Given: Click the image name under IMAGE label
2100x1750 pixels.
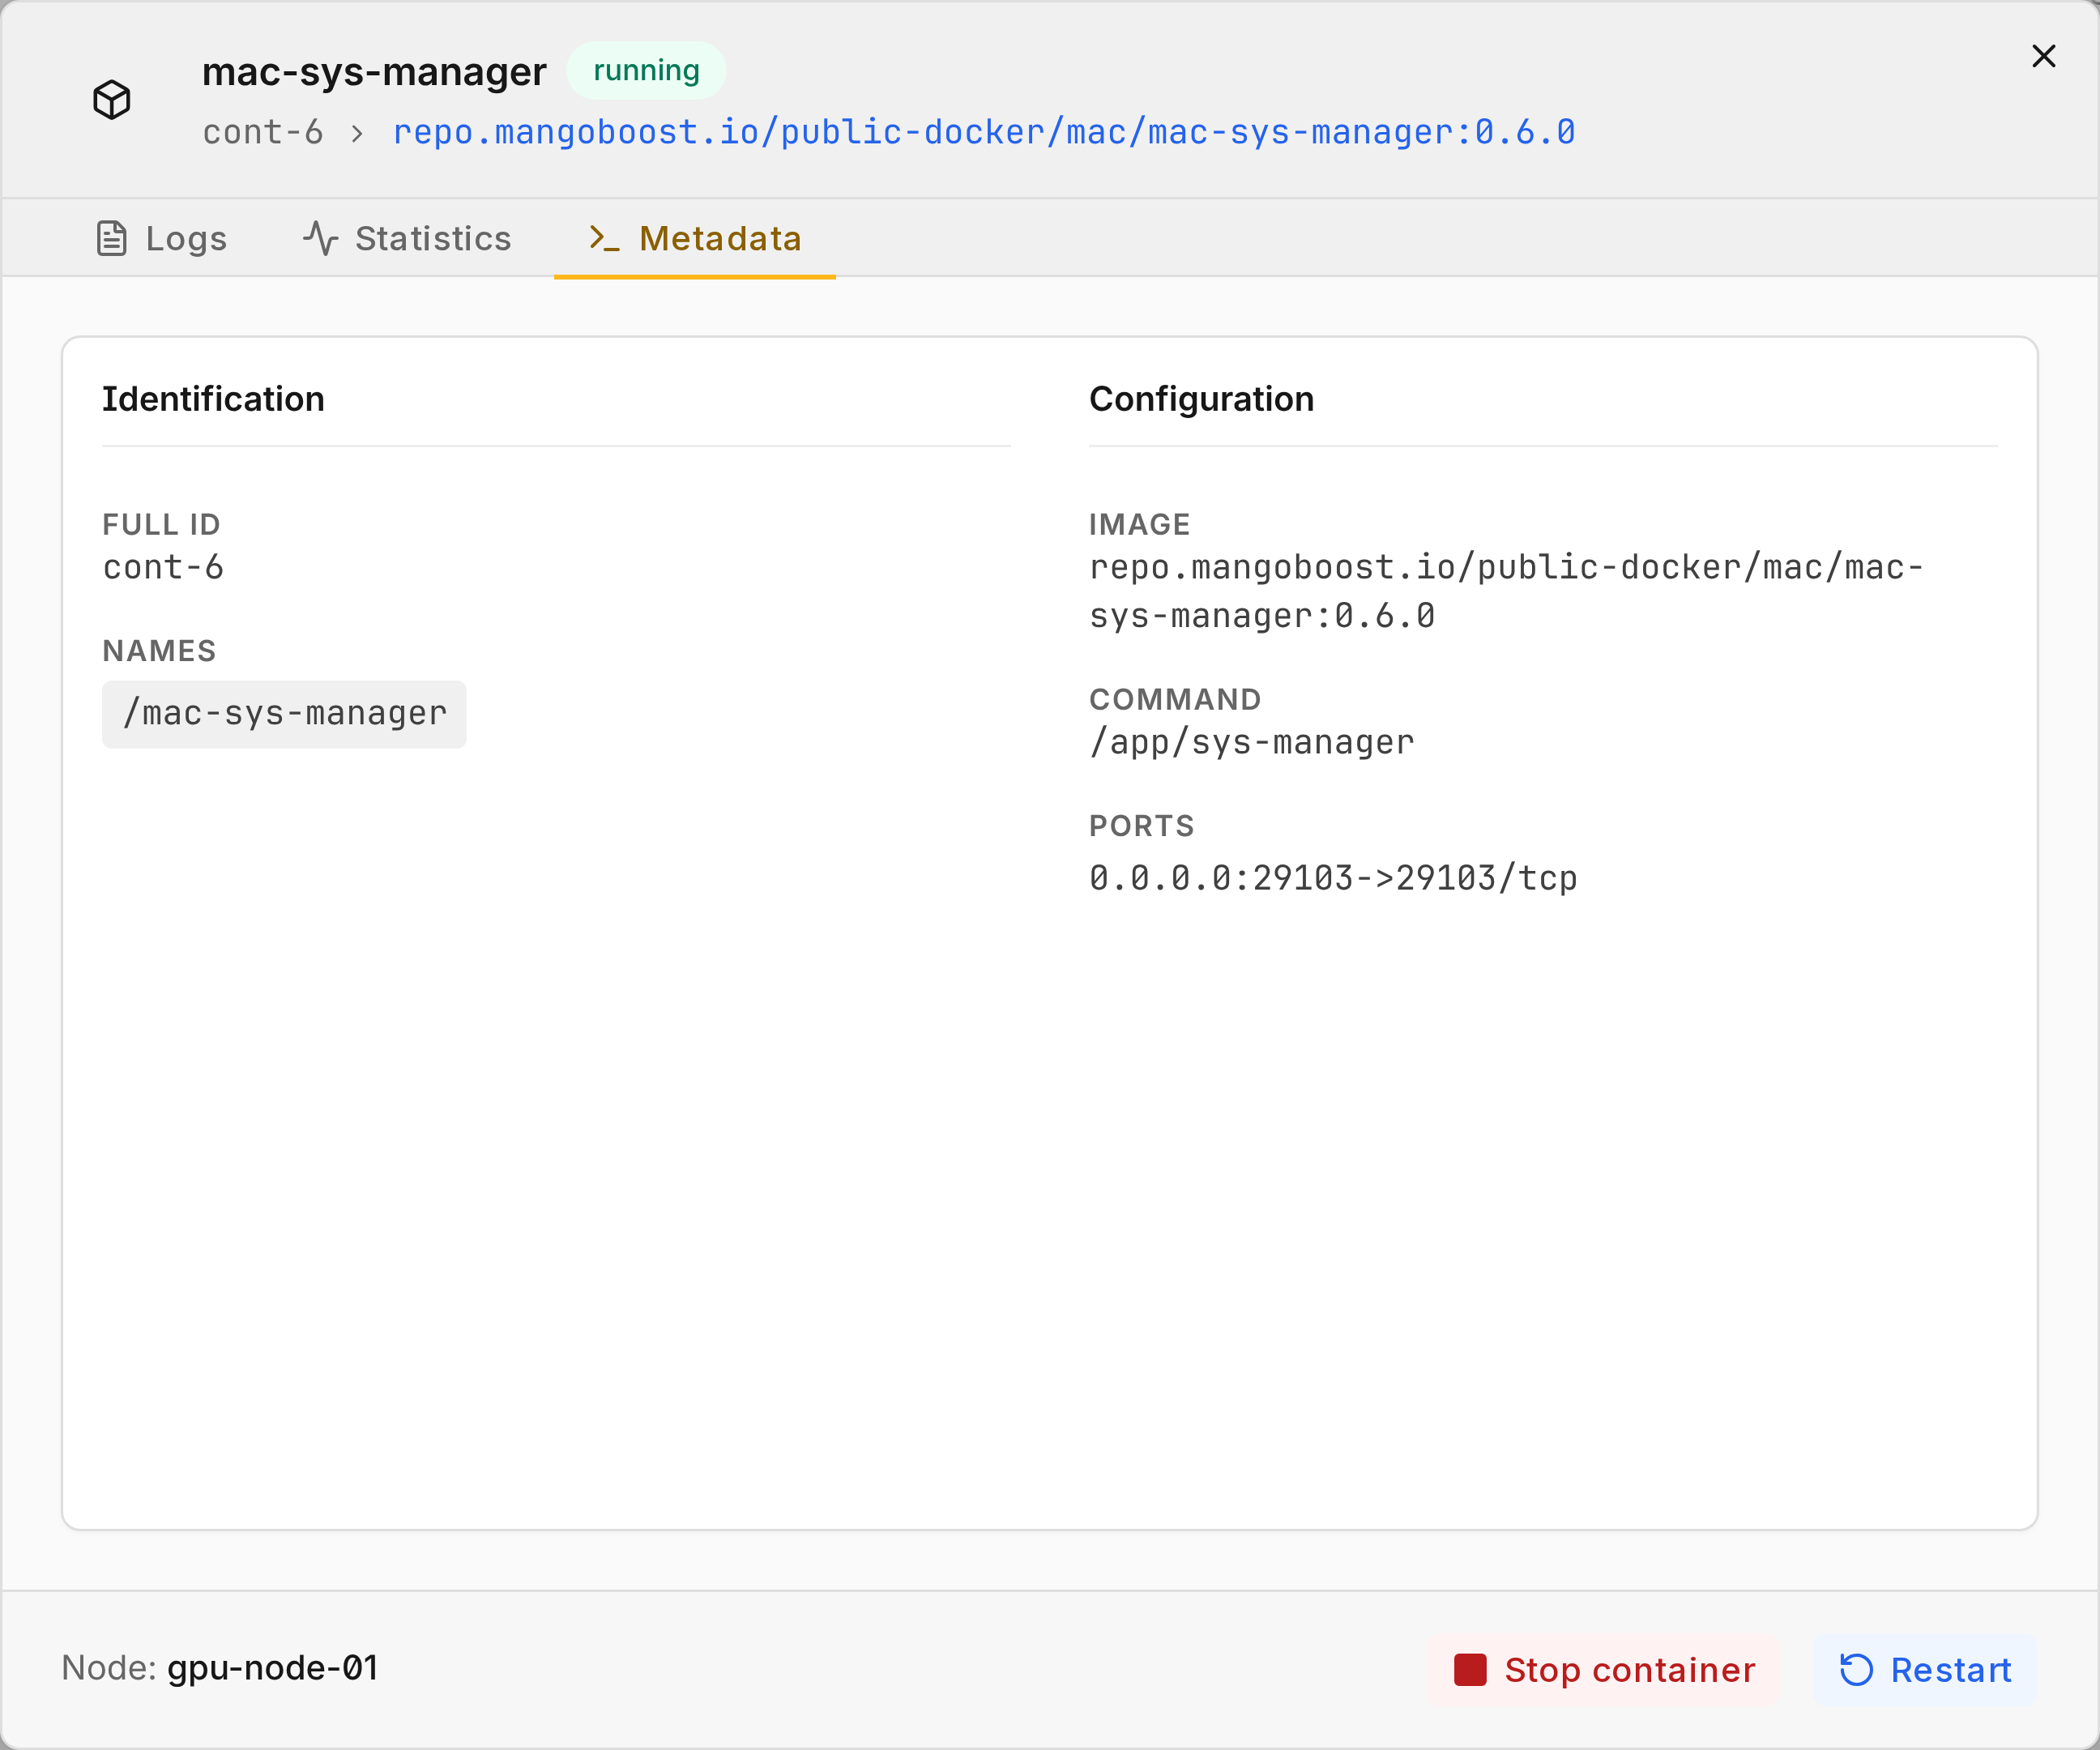Looking at the screenshot, I should pos(1506,591).
